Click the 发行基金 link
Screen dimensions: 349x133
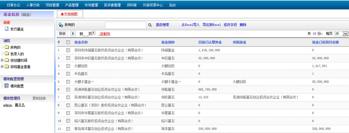tap(17, 29)
